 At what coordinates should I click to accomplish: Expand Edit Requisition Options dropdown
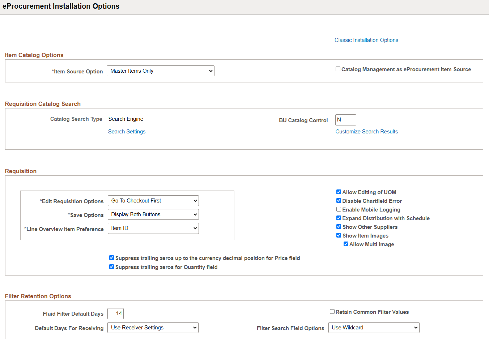point(153,201)
